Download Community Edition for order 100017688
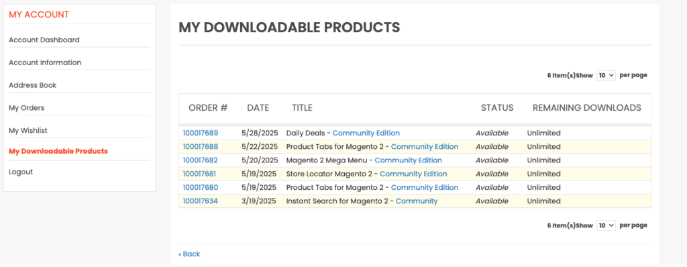Image resolution: width=687 pixels, height=267 pixels. [x=425, y=146]
